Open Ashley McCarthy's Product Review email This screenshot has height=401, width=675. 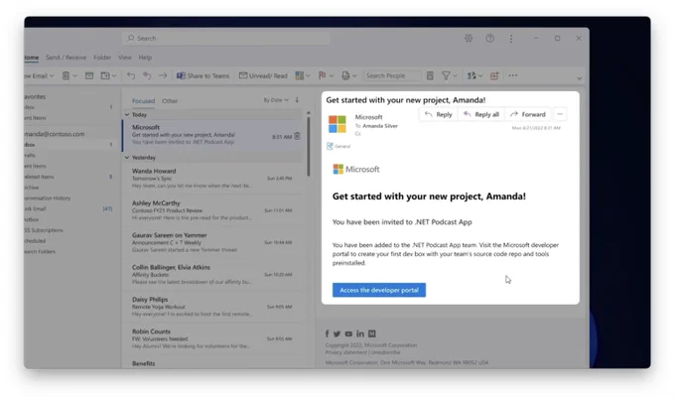[212, 210]
